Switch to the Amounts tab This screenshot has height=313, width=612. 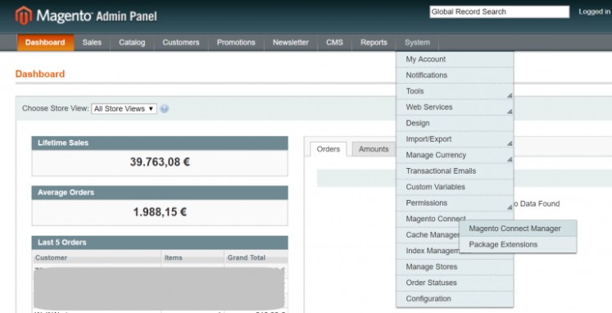click(374, 149)
